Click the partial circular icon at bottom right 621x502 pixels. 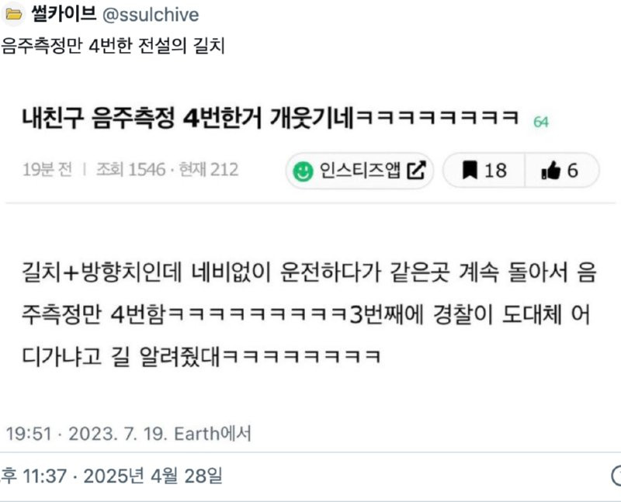(x=616, y=476)
